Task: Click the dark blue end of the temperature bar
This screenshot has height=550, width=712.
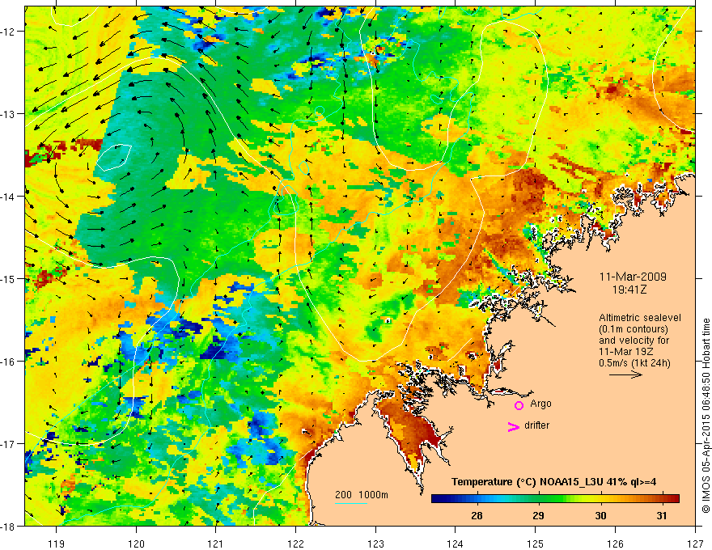Action: [439, 499]
